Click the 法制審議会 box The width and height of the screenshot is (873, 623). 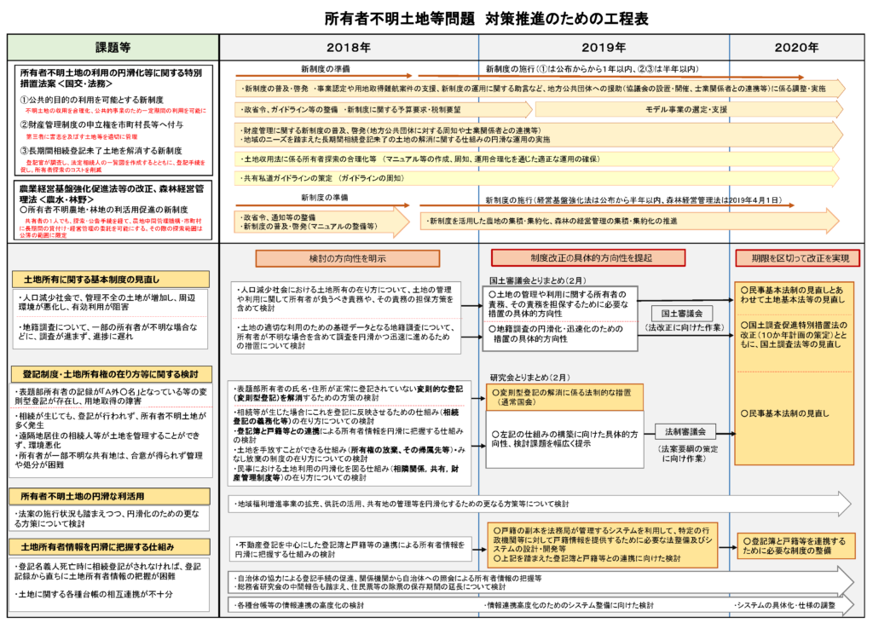tap(685, 431)
